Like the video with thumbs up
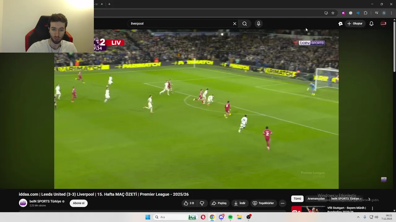Viewport: 396px width, 222px height. click(x=189, y=203)
